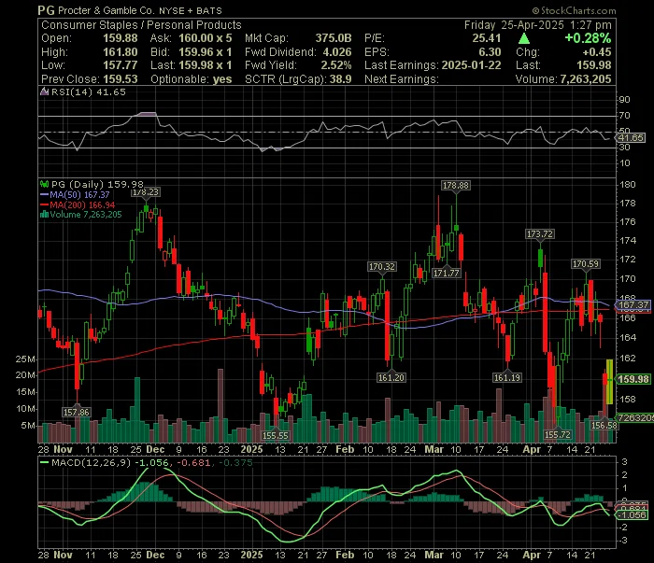
Task: Click the SCTR (LrgCap) value 38.9
Action: (340, 79)
